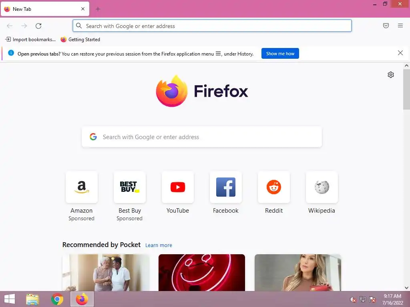This screenshot has height=307, width=410.
Task: Click the scrollbar up arrow
Action: 406,66
